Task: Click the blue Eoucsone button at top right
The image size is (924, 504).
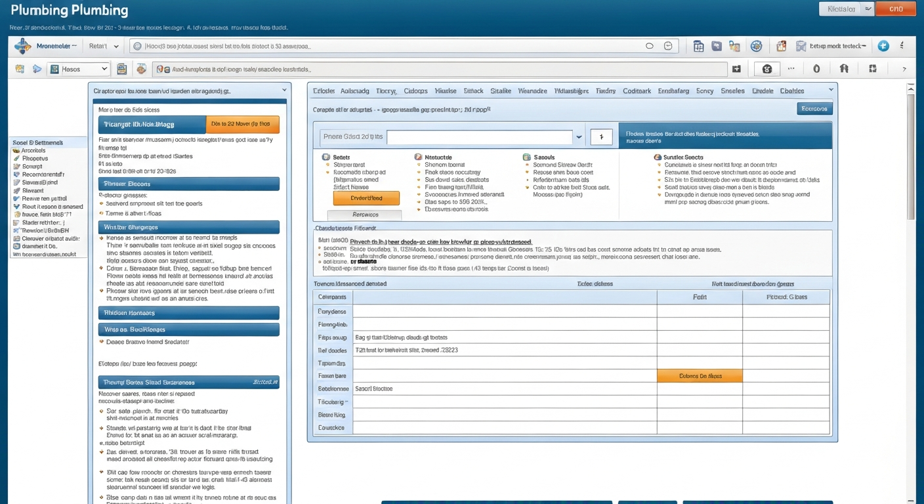Action: point(814,109)
